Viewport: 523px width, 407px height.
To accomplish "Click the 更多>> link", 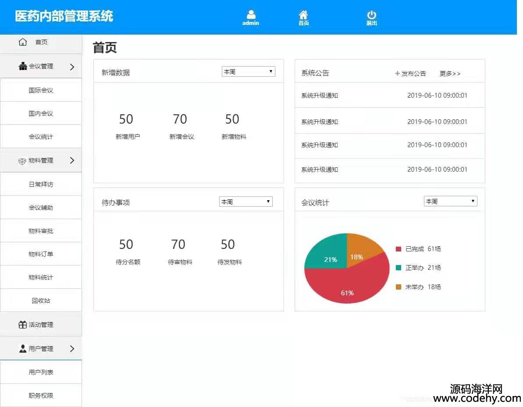I will click(450, 74).
